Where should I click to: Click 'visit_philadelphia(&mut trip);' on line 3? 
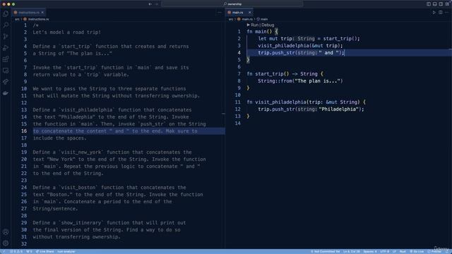pos(300,46)
